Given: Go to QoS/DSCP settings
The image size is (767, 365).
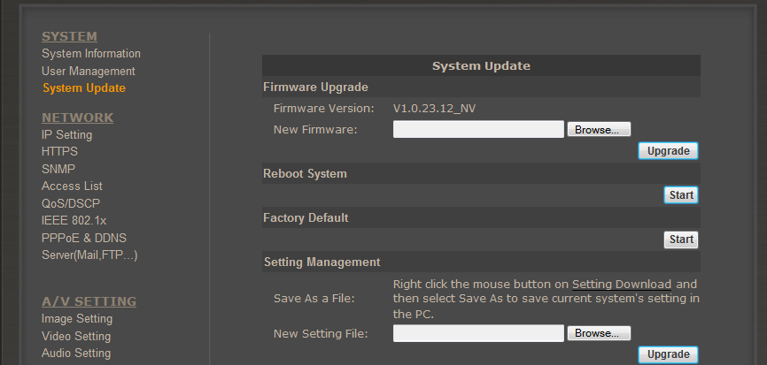Looking at the screenshot, I should coord(71,203).
